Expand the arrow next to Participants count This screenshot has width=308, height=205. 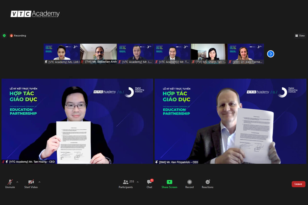[x=138, y=182]
